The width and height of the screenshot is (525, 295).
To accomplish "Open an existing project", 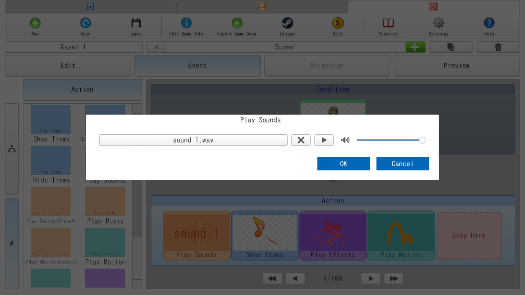I will pos(85,26).
